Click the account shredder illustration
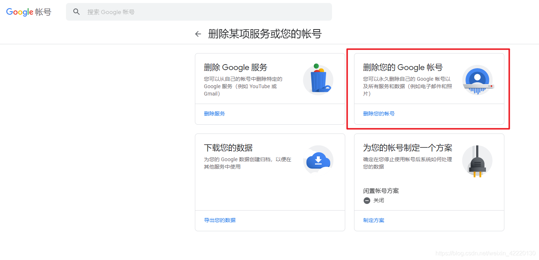This screenshot has height=260, width=539. tap(477, 80)
